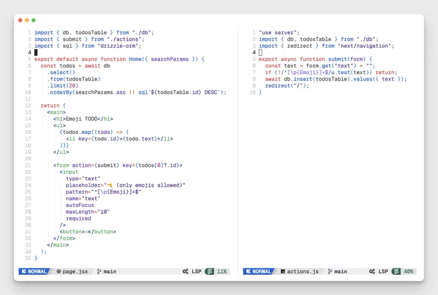Click the git branch icon beside left main
The height and width of the screenshot is (295, 438).
click(99, 271)
